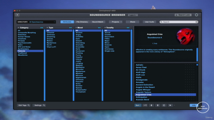Open the small arrow menu next to play

(x=175, y=105)
